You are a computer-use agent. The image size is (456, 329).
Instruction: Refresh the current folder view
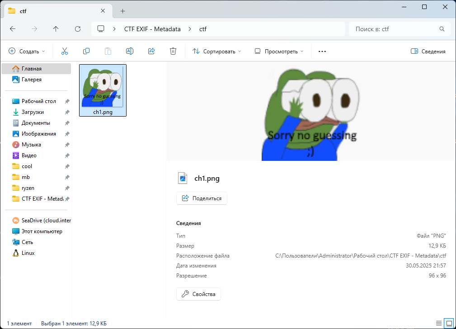pyautogui.click(x=78, y=29)
